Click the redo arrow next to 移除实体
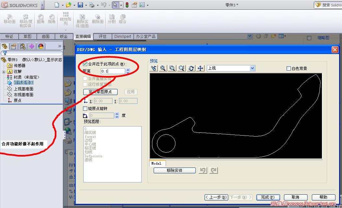342x208 pixels. (214, 170)
